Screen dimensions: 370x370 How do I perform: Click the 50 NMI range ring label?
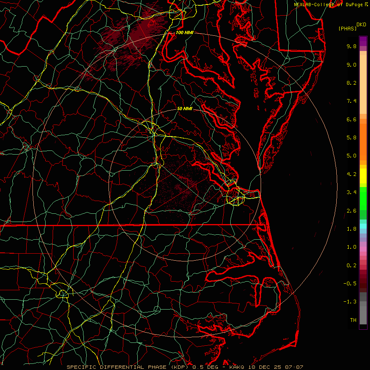pos(185,109)
